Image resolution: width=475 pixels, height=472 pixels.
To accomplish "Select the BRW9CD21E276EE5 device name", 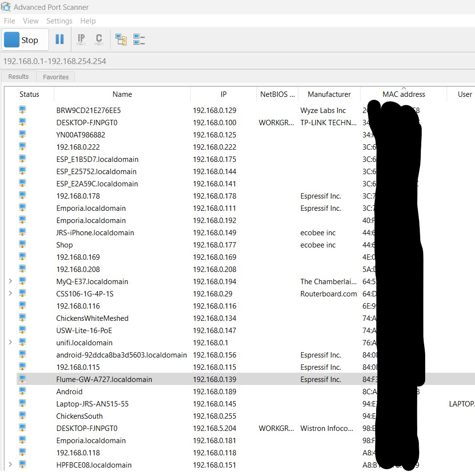I will point(89,111).
